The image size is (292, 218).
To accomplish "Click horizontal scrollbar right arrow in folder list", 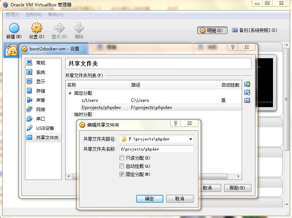I will click(x=239, y=176).
